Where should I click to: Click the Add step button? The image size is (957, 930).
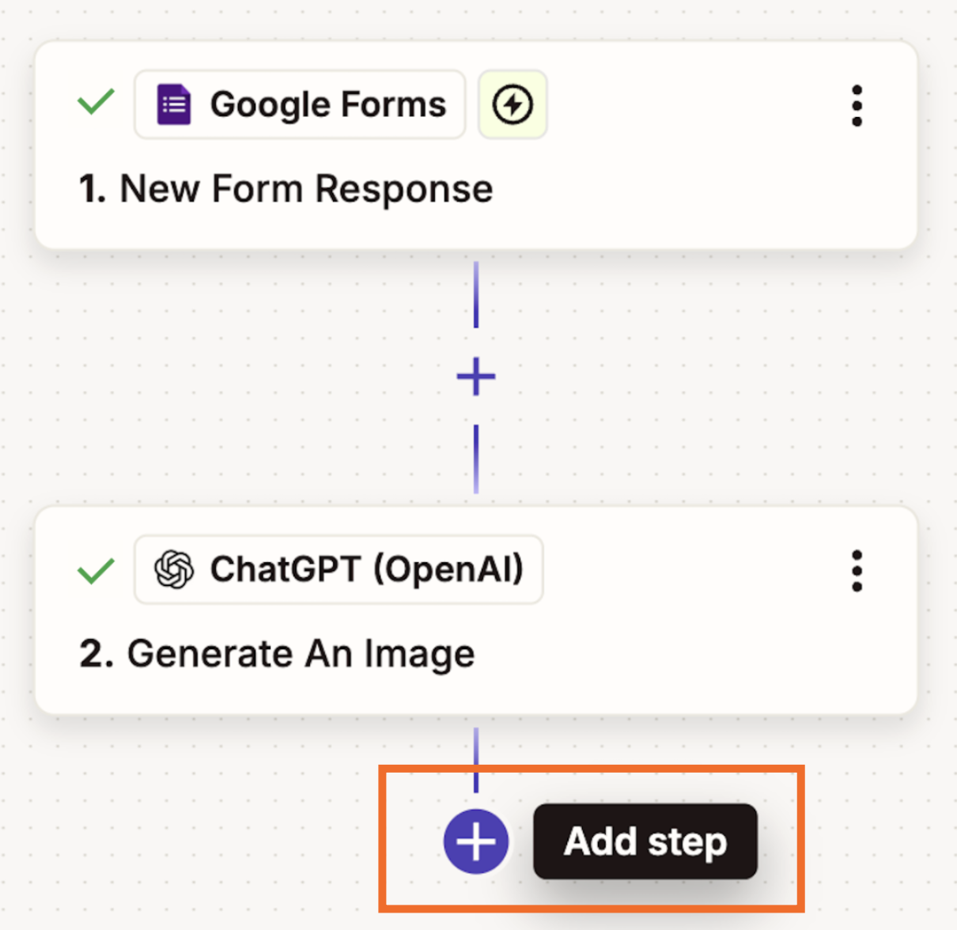[x=645, y=842]
